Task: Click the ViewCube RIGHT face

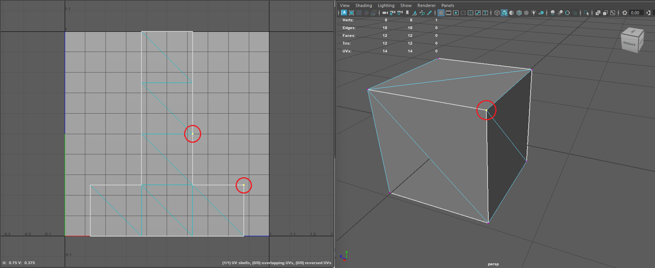Action: pyautogui.click(x=629, y=43)
